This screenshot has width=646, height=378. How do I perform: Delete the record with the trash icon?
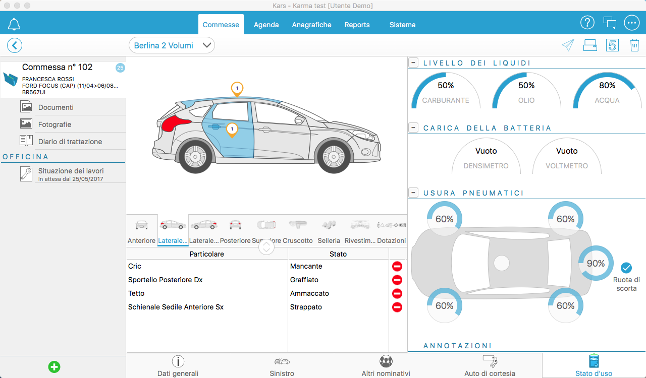(x=634, y=45)
